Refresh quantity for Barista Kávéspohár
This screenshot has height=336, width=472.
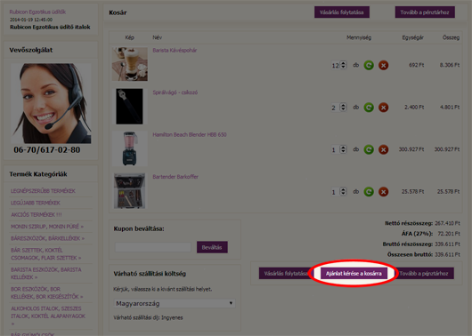pyautogui.click(x=369, y=65)
